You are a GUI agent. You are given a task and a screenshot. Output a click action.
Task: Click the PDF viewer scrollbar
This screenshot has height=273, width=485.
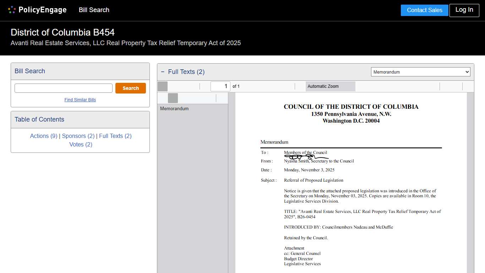(x=472, y=178)
